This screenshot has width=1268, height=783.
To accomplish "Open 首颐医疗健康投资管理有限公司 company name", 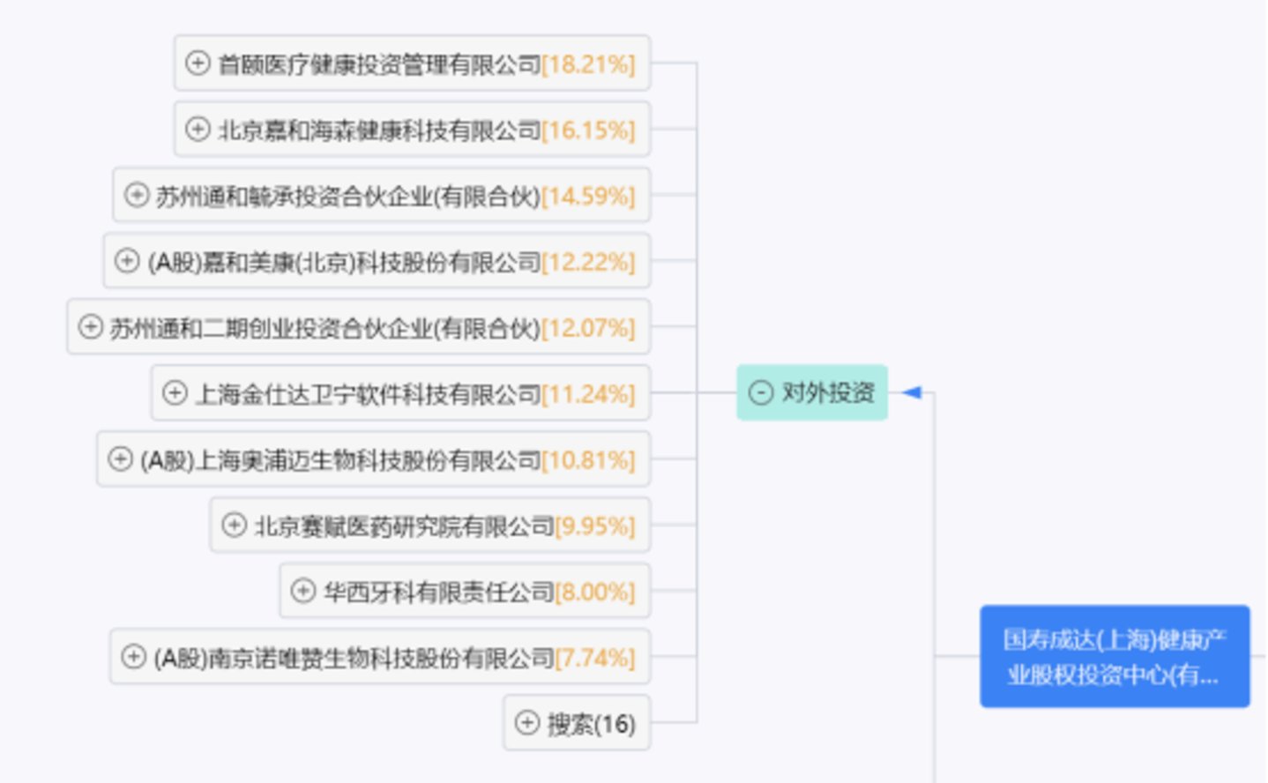I will click(x=379, y=63).
